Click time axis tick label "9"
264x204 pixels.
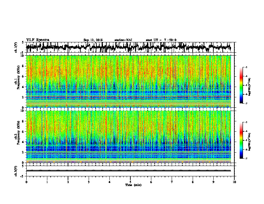(213, 182)
